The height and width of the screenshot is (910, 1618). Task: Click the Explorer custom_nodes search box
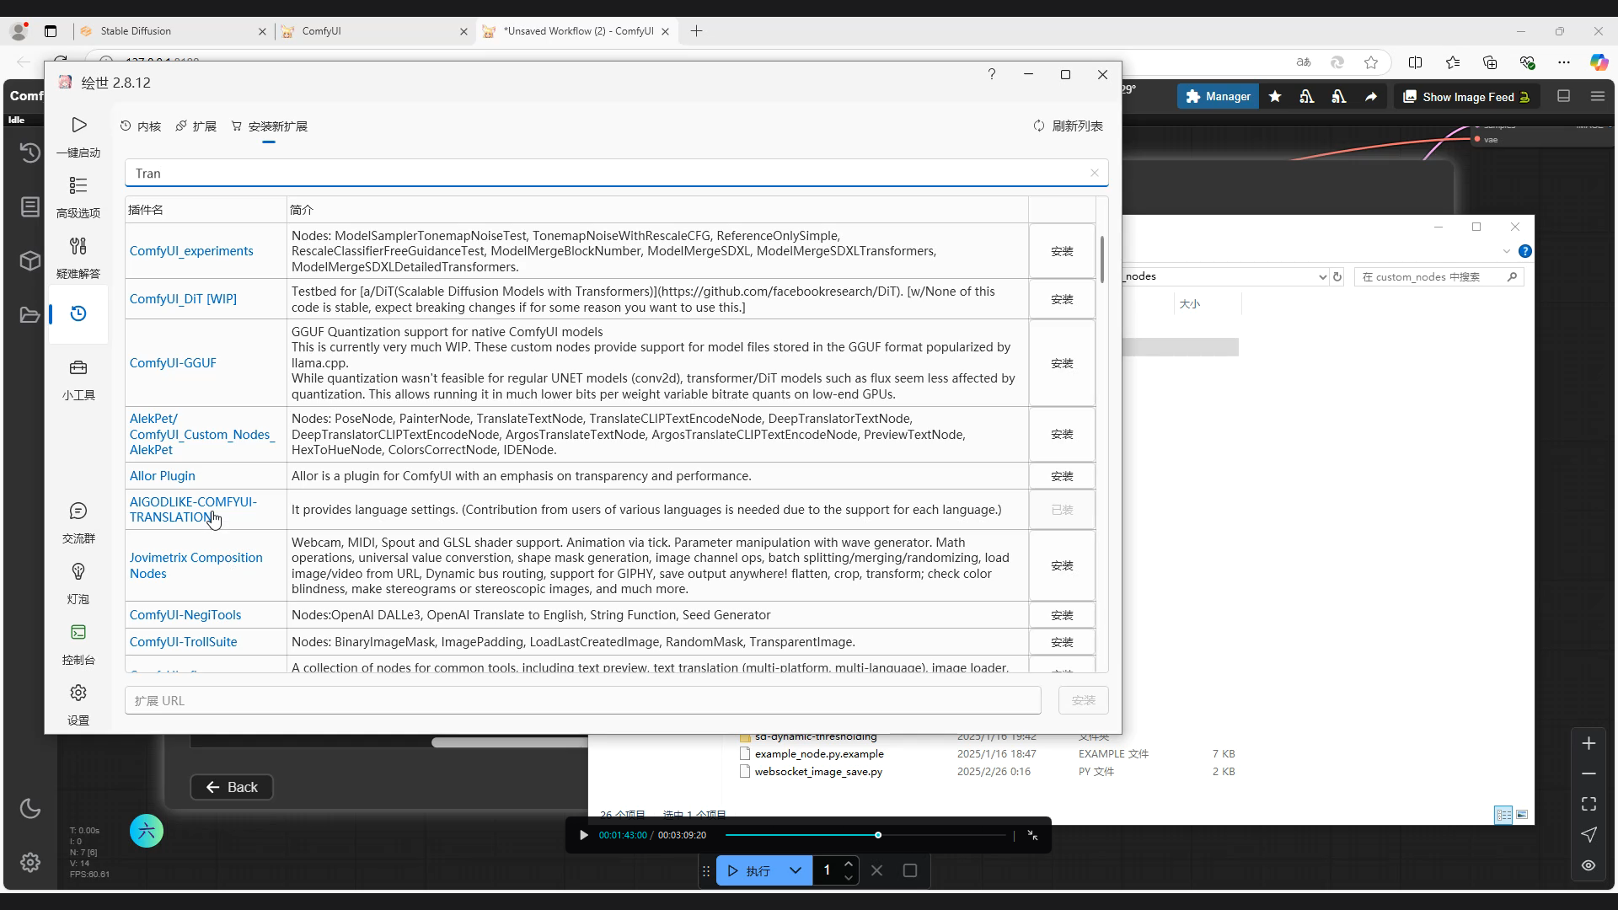[x=1437, y=276]
